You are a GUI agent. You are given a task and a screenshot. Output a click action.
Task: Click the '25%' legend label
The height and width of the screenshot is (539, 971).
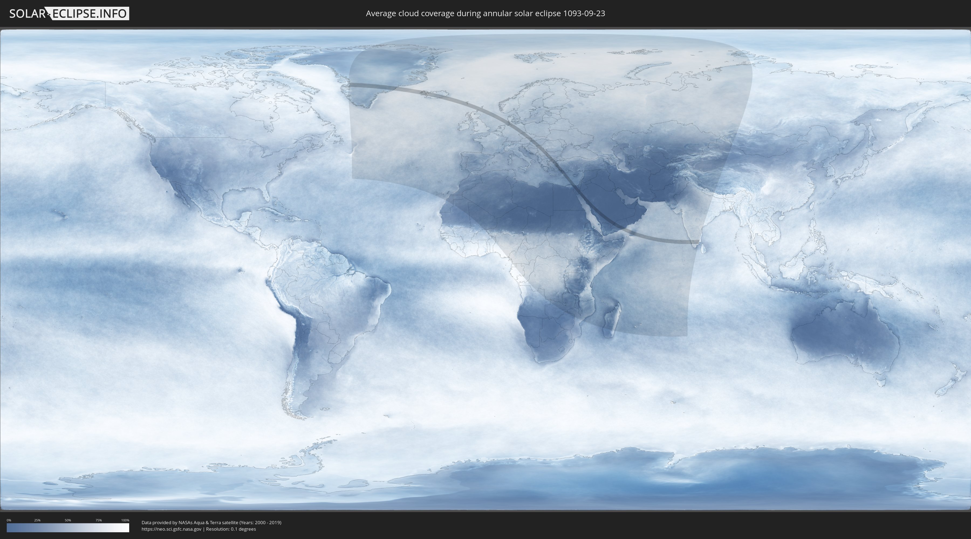(37, 520)
